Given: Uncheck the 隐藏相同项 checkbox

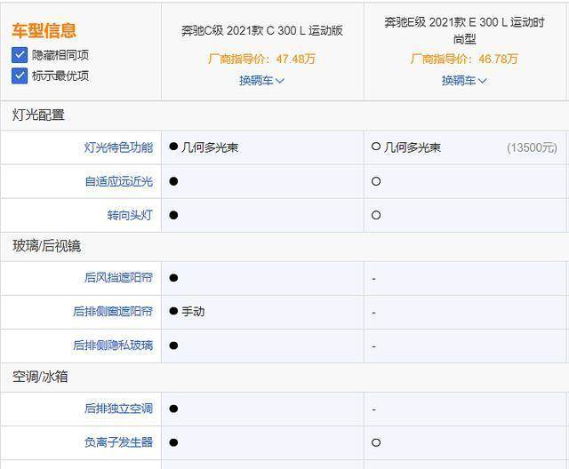Looking at the screenshot, I should (20, 55).
